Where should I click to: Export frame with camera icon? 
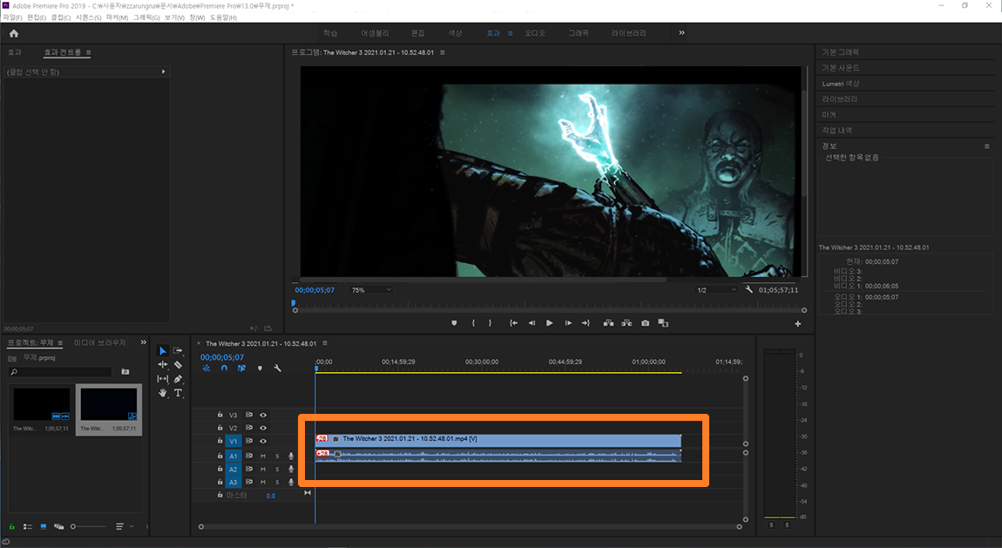coord(646,323)
